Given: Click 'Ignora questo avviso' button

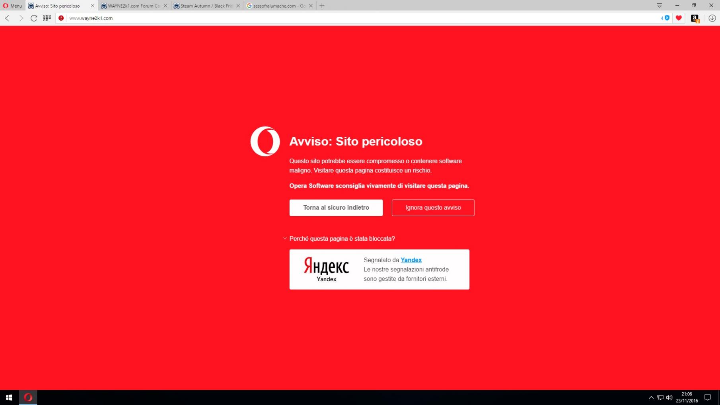Looking at the screenshot, I should coord(433,208).
